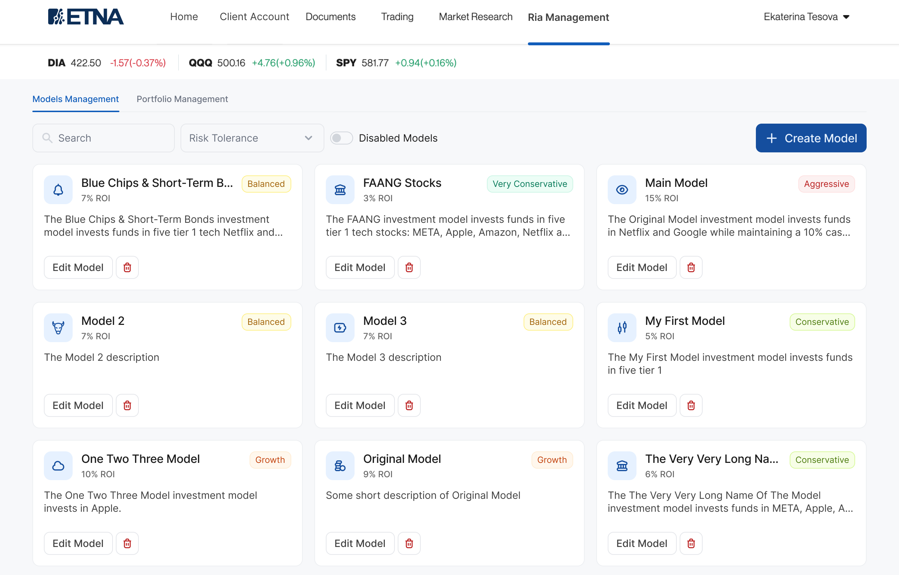Viewport: 899px width, 575px height.
Task: Click into the Search field
Action: [x=104, y=138]
